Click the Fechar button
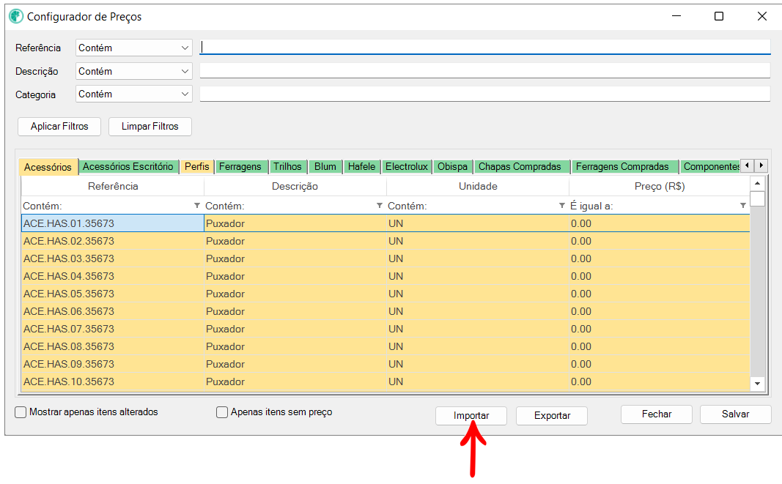This screenshot has height=484, width=782. click(x=657, y=414)
